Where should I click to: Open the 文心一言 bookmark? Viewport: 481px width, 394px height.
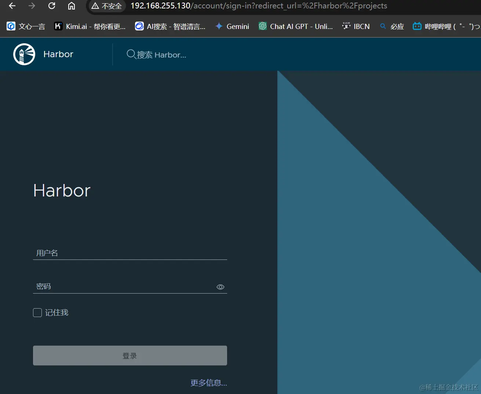(x=26, y=26)
